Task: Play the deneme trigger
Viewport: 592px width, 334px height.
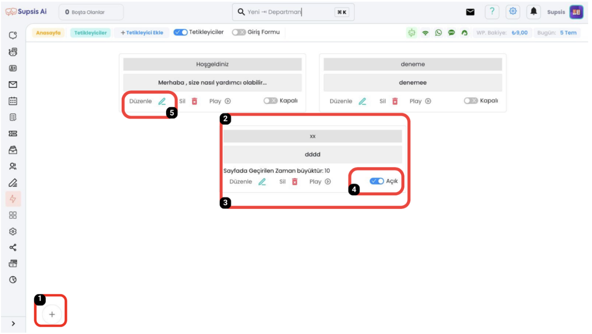Action: click(x=420, y=101)
